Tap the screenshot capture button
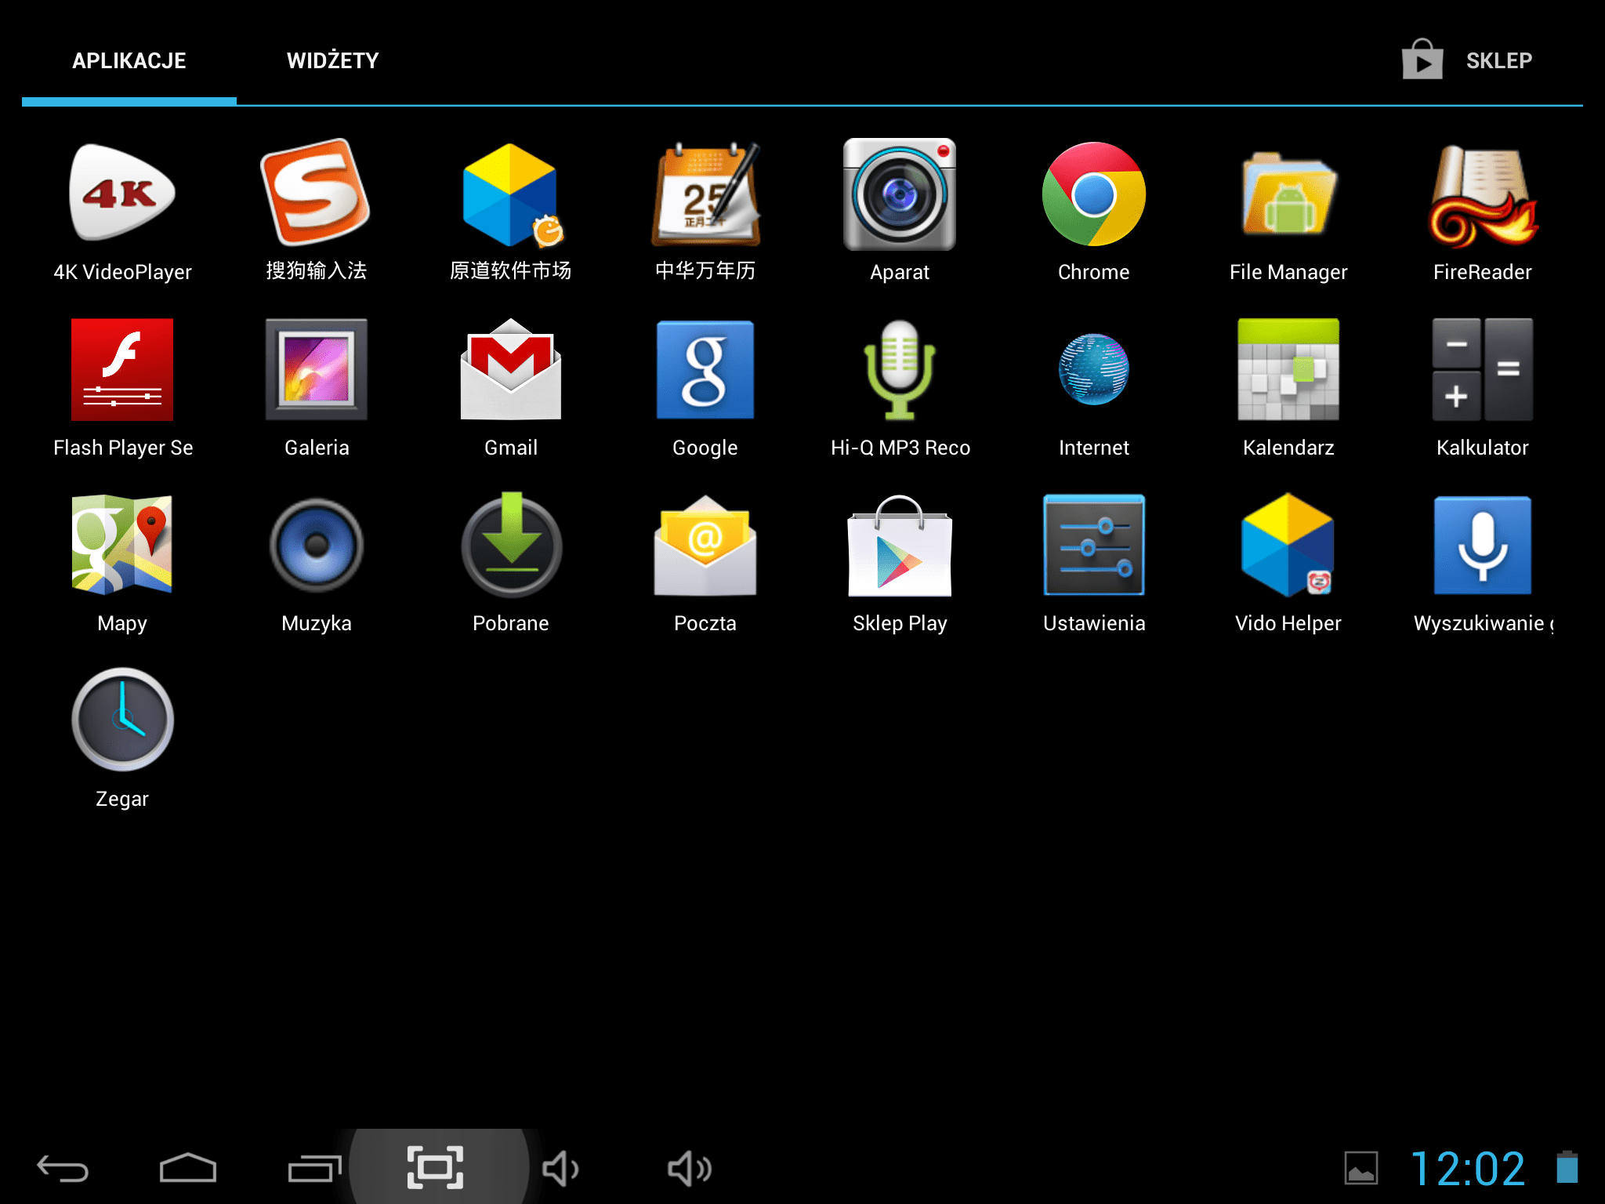 click(435, 1167)
